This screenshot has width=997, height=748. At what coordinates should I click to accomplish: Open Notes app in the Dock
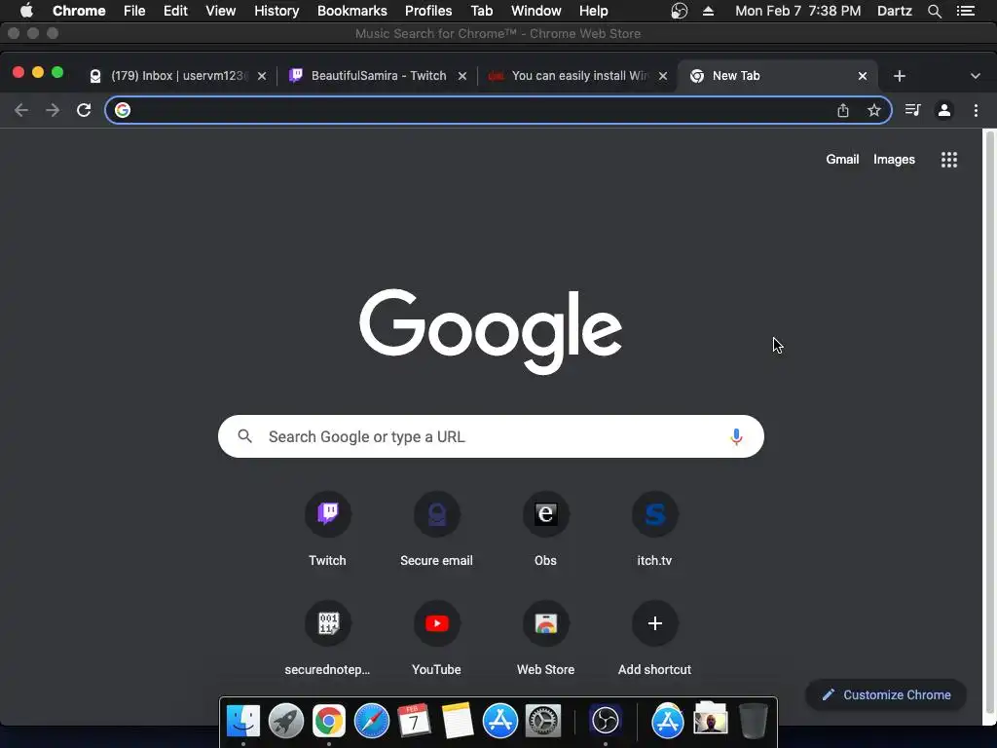pyautogui.click(x=458, y=721)
